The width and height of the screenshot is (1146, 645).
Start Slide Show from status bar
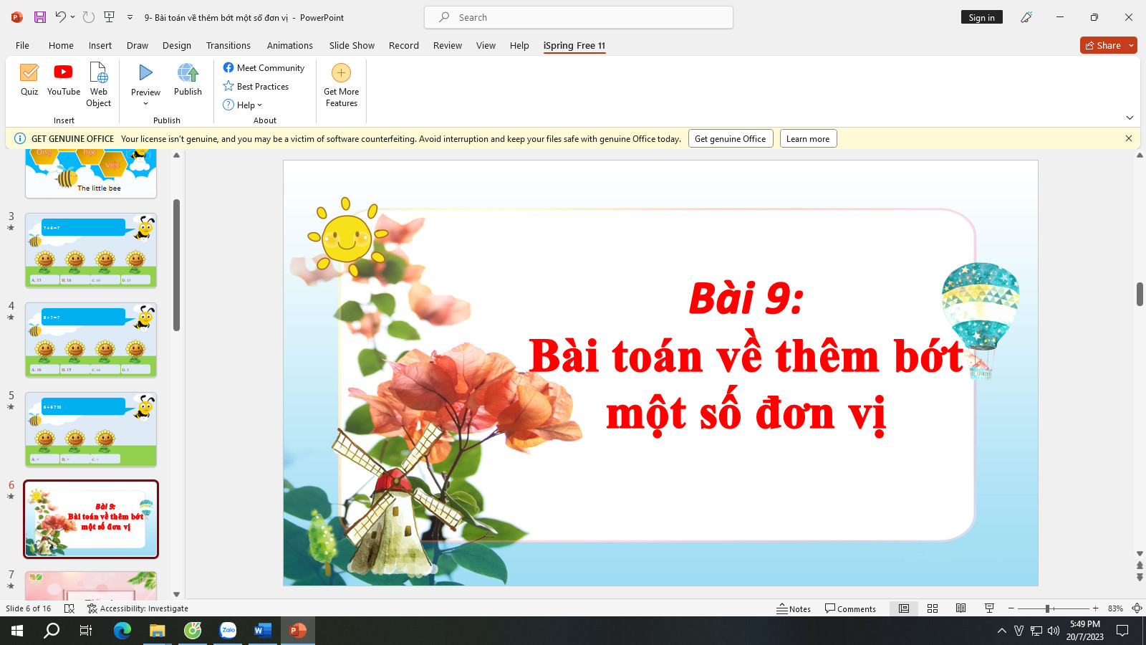click(x=990, y=608)
